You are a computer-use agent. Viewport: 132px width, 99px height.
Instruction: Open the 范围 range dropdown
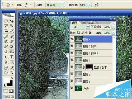63,5
